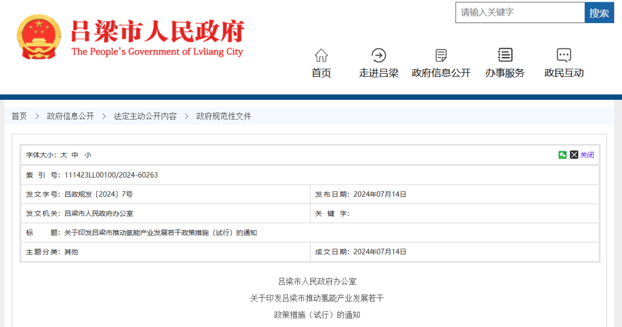
Task: Click the list icon above 办事服务
Action: click(505, 55)
